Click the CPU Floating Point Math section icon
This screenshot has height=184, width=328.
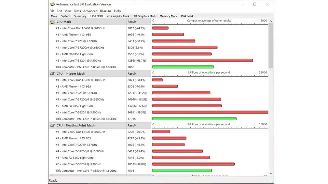point(52,125)
